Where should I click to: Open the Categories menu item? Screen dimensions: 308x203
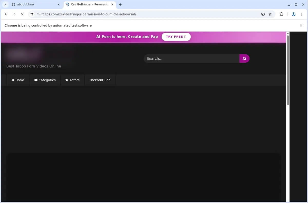click(x=45, y=80)
